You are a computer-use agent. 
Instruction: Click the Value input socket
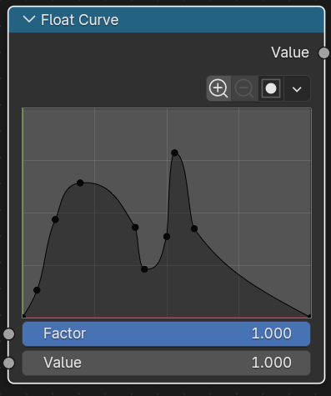(9, 363)
